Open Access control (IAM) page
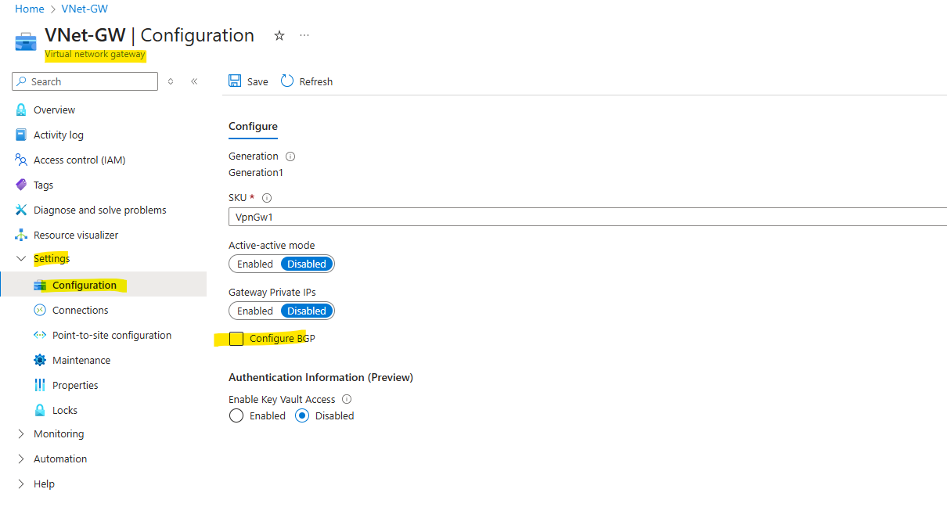 (80, 160)
